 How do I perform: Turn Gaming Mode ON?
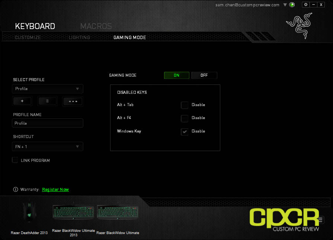(x=176, y=75)
